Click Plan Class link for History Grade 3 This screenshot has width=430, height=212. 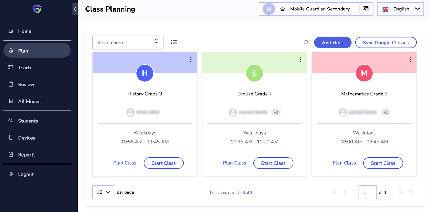pos(125,163)
